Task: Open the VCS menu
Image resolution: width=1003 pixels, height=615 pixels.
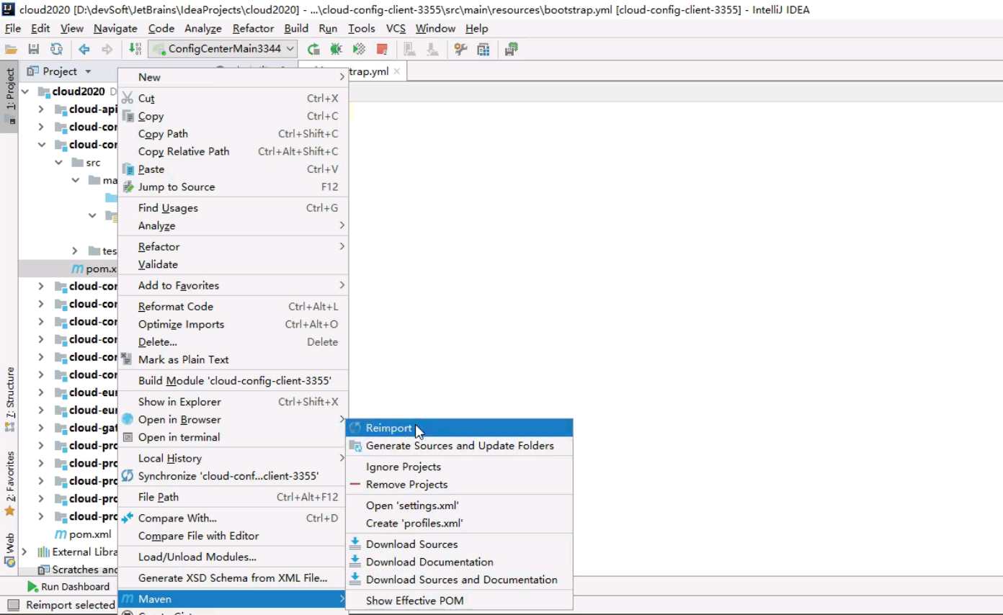Action: (396, 28)
